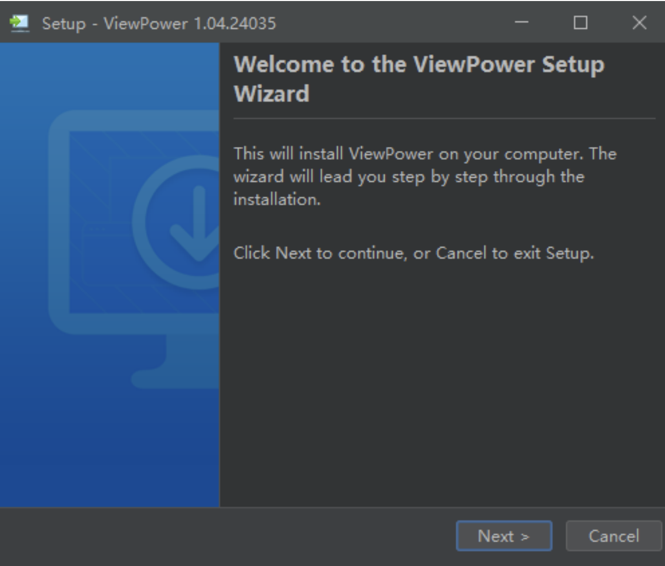
Task: Click the setup installer icon in title bar
Action: pyautogui.click(x=20, y=23)
